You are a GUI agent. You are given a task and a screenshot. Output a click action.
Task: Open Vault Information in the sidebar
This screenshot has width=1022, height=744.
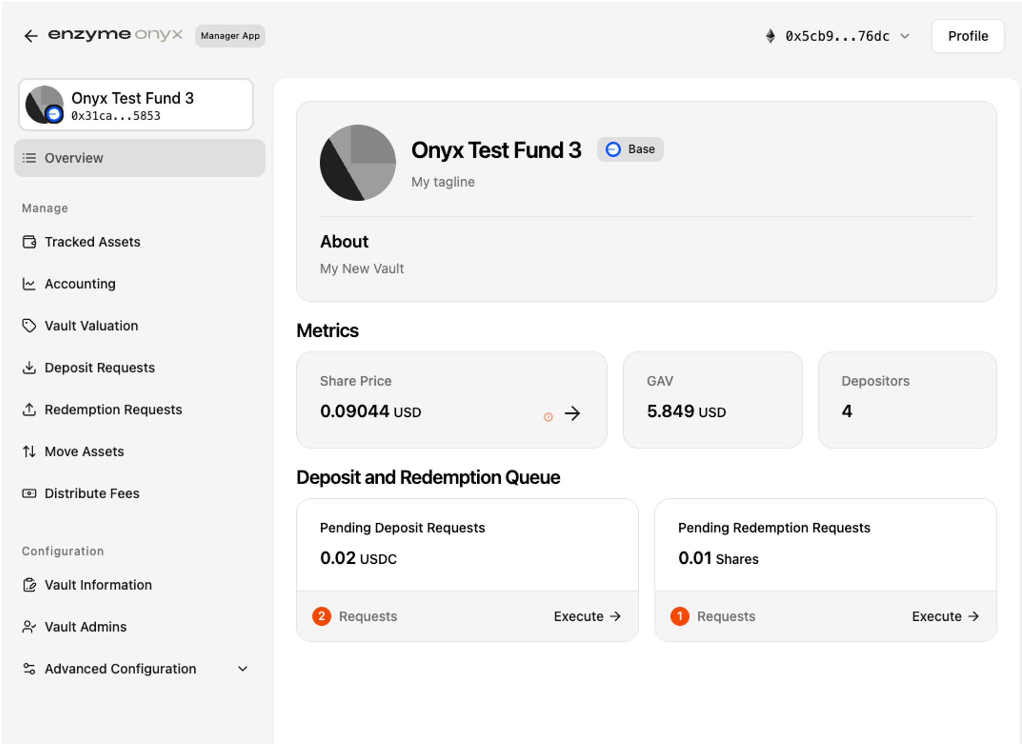[x=98, y=585]
